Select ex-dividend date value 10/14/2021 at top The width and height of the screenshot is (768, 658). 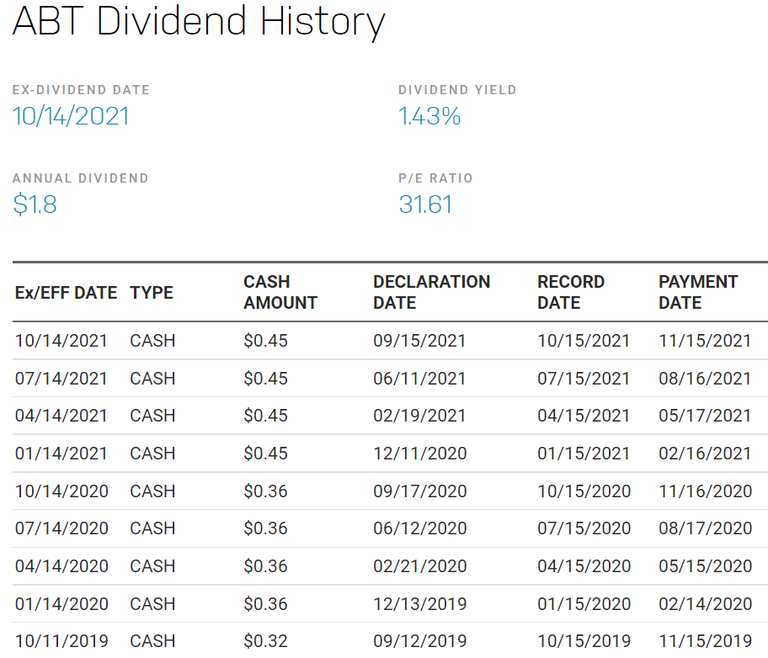71,116
